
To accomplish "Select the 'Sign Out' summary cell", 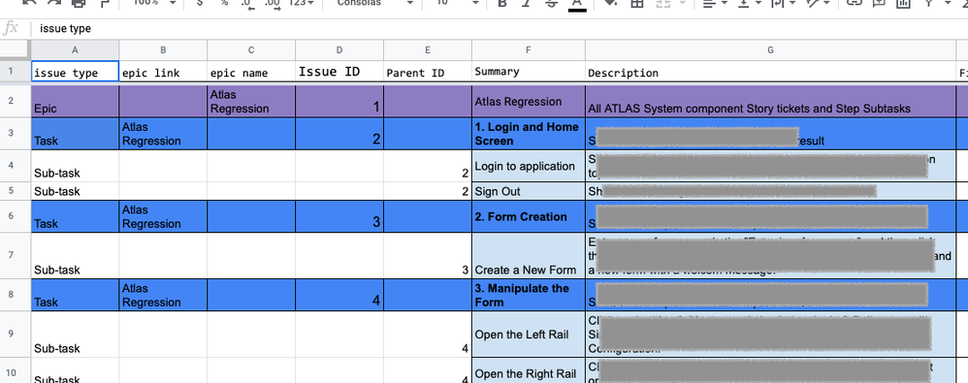I will click(x=529, y=191).
